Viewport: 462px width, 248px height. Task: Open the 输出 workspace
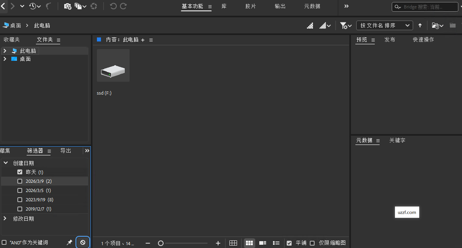coord(280,6)
